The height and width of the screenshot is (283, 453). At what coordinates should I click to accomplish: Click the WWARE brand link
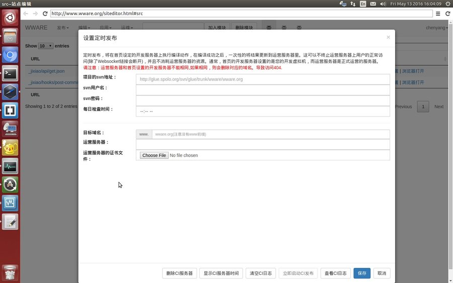tap(36, 28)
